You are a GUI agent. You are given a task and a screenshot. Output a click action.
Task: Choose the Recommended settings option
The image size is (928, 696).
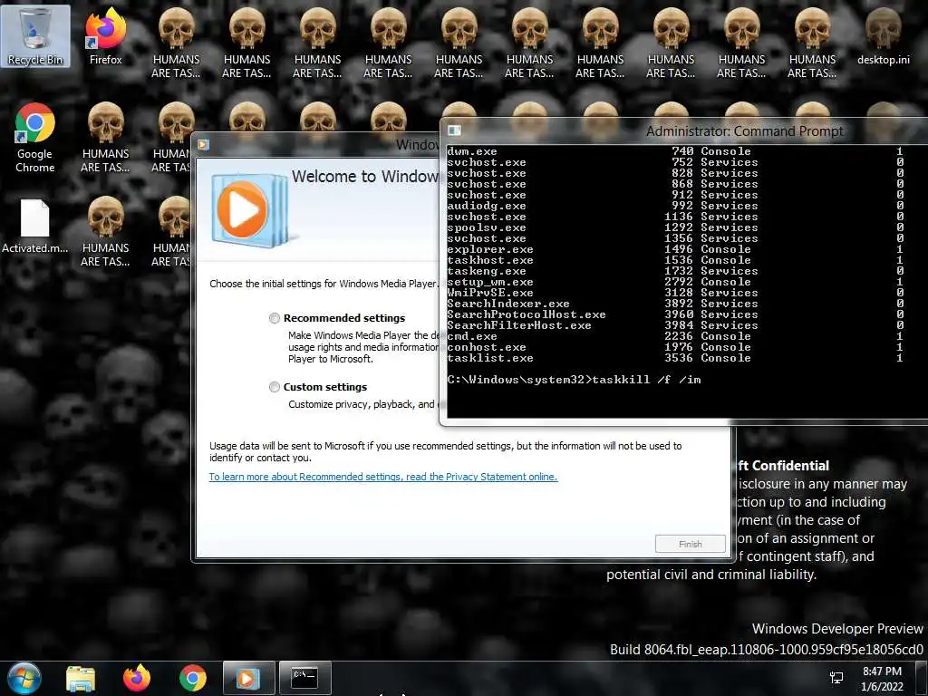[274, 318]
